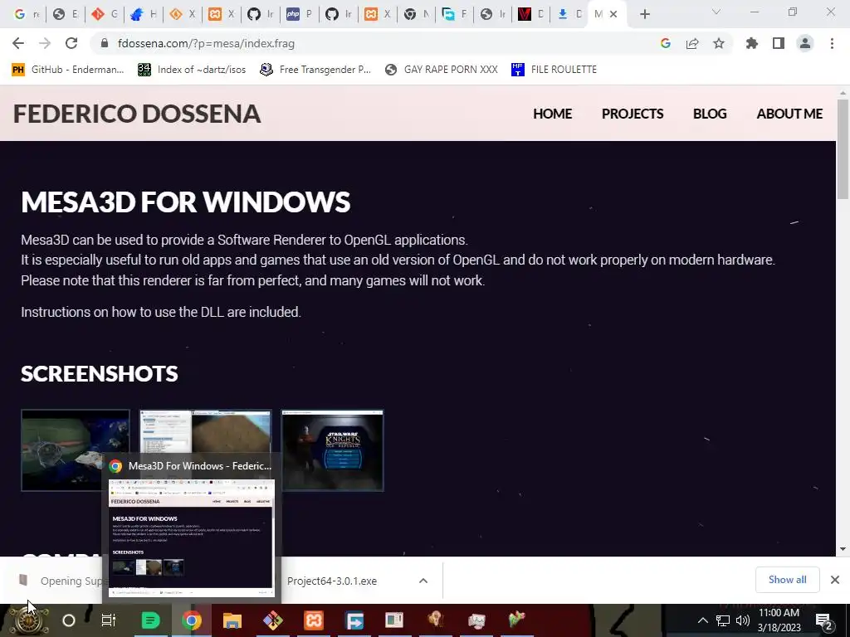Open the Chrome profile avatar
Image resolution: width=850 pixels, height=637 pixels.
click(x=805, y=43)
